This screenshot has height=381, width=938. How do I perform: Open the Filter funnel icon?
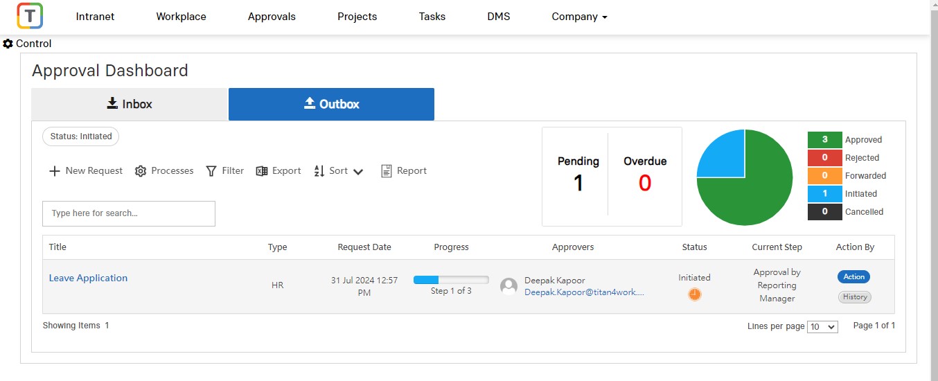(x=212, y=171)
